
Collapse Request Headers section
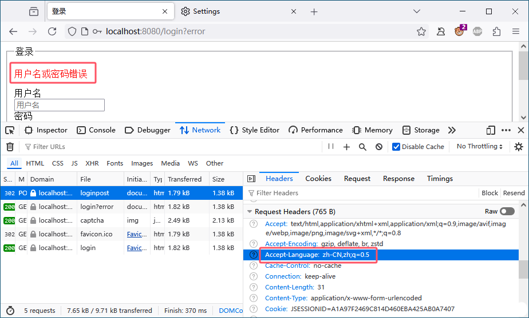tap(250, 212)
